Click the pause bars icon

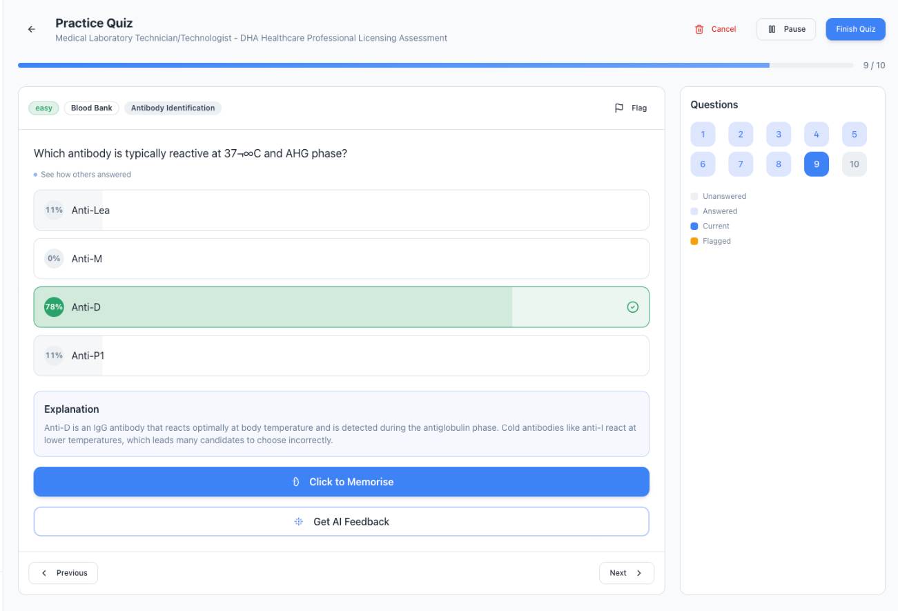772,29
